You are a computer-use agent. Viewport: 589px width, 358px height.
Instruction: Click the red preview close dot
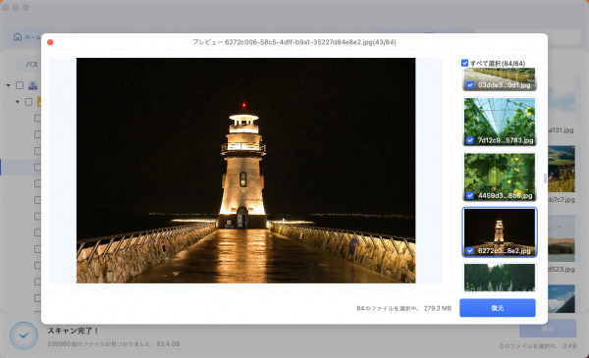click(x=50, y=42)
